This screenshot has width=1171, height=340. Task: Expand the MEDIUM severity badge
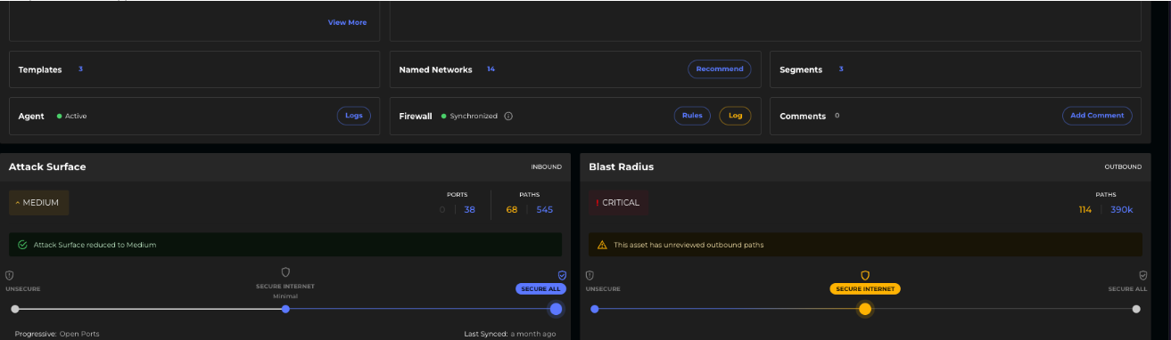tap(38, 203)
